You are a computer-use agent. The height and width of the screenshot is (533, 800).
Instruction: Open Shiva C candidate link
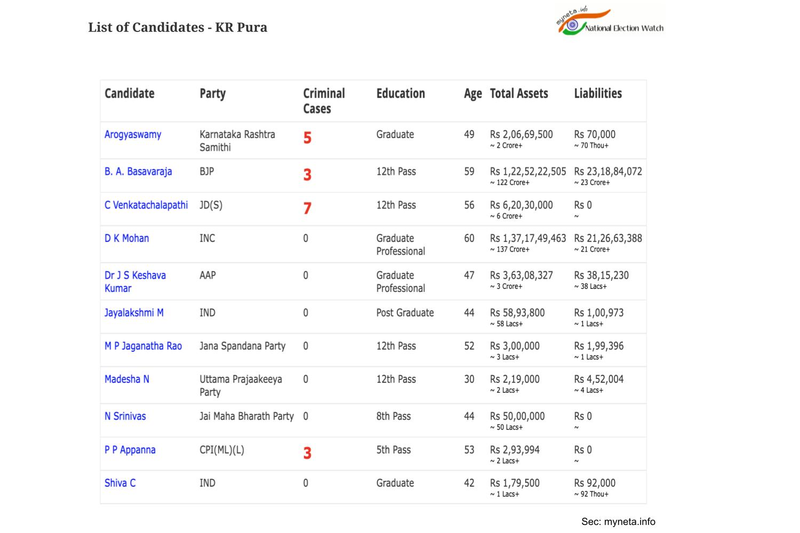(x=120, y=483)
